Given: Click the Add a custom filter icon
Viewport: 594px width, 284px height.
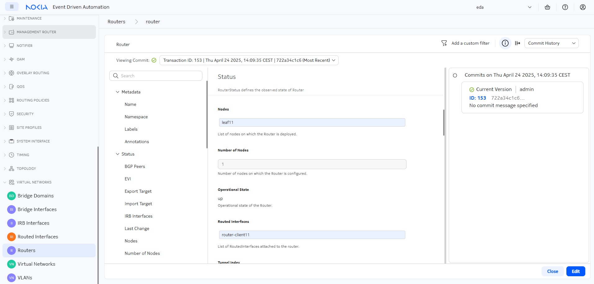Looking at the screenshot, I should 444,43.
